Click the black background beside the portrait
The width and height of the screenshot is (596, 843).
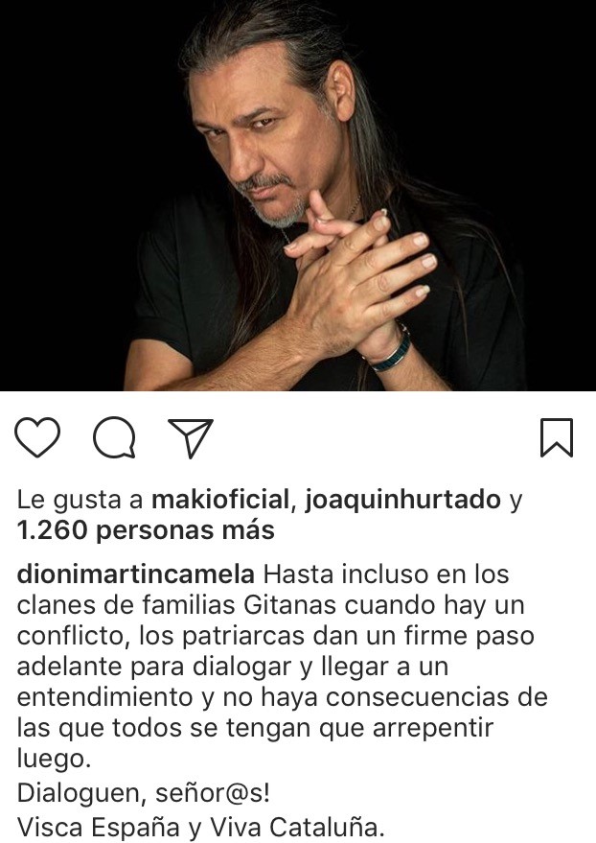pos(64,161)
